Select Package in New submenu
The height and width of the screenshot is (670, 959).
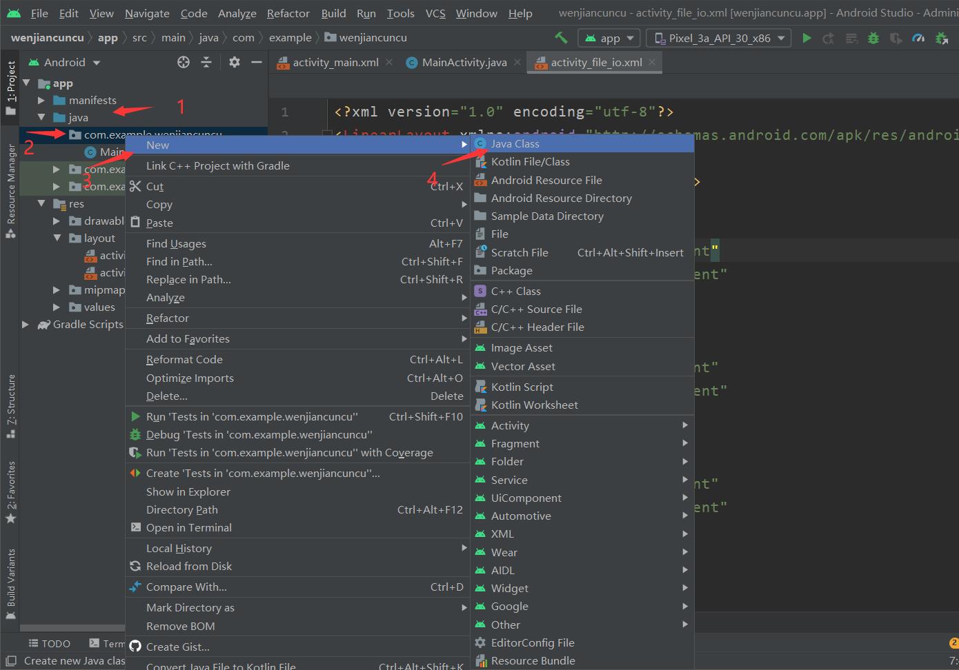(x=582, y=270)
